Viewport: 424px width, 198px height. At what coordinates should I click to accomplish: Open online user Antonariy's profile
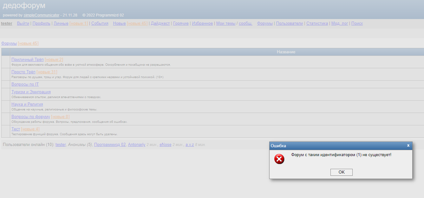tap(136, 144)
